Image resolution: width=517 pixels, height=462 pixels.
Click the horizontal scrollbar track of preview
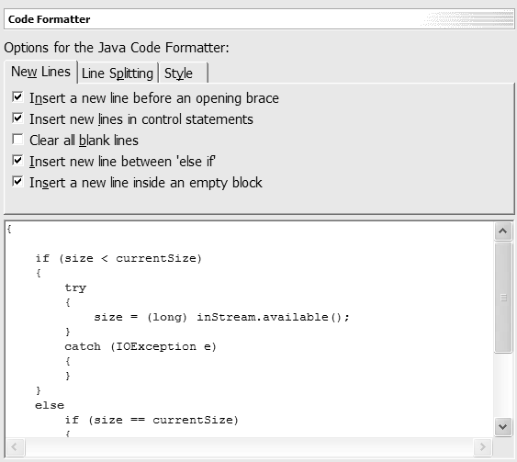click(x=249, y=447)
